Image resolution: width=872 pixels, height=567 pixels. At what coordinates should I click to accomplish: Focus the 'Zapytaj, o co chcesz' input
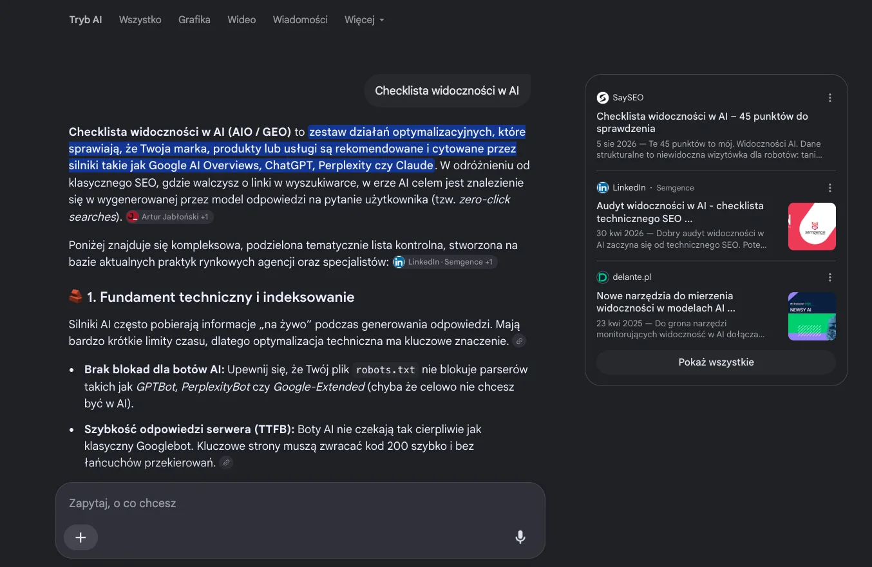[300, 503]
